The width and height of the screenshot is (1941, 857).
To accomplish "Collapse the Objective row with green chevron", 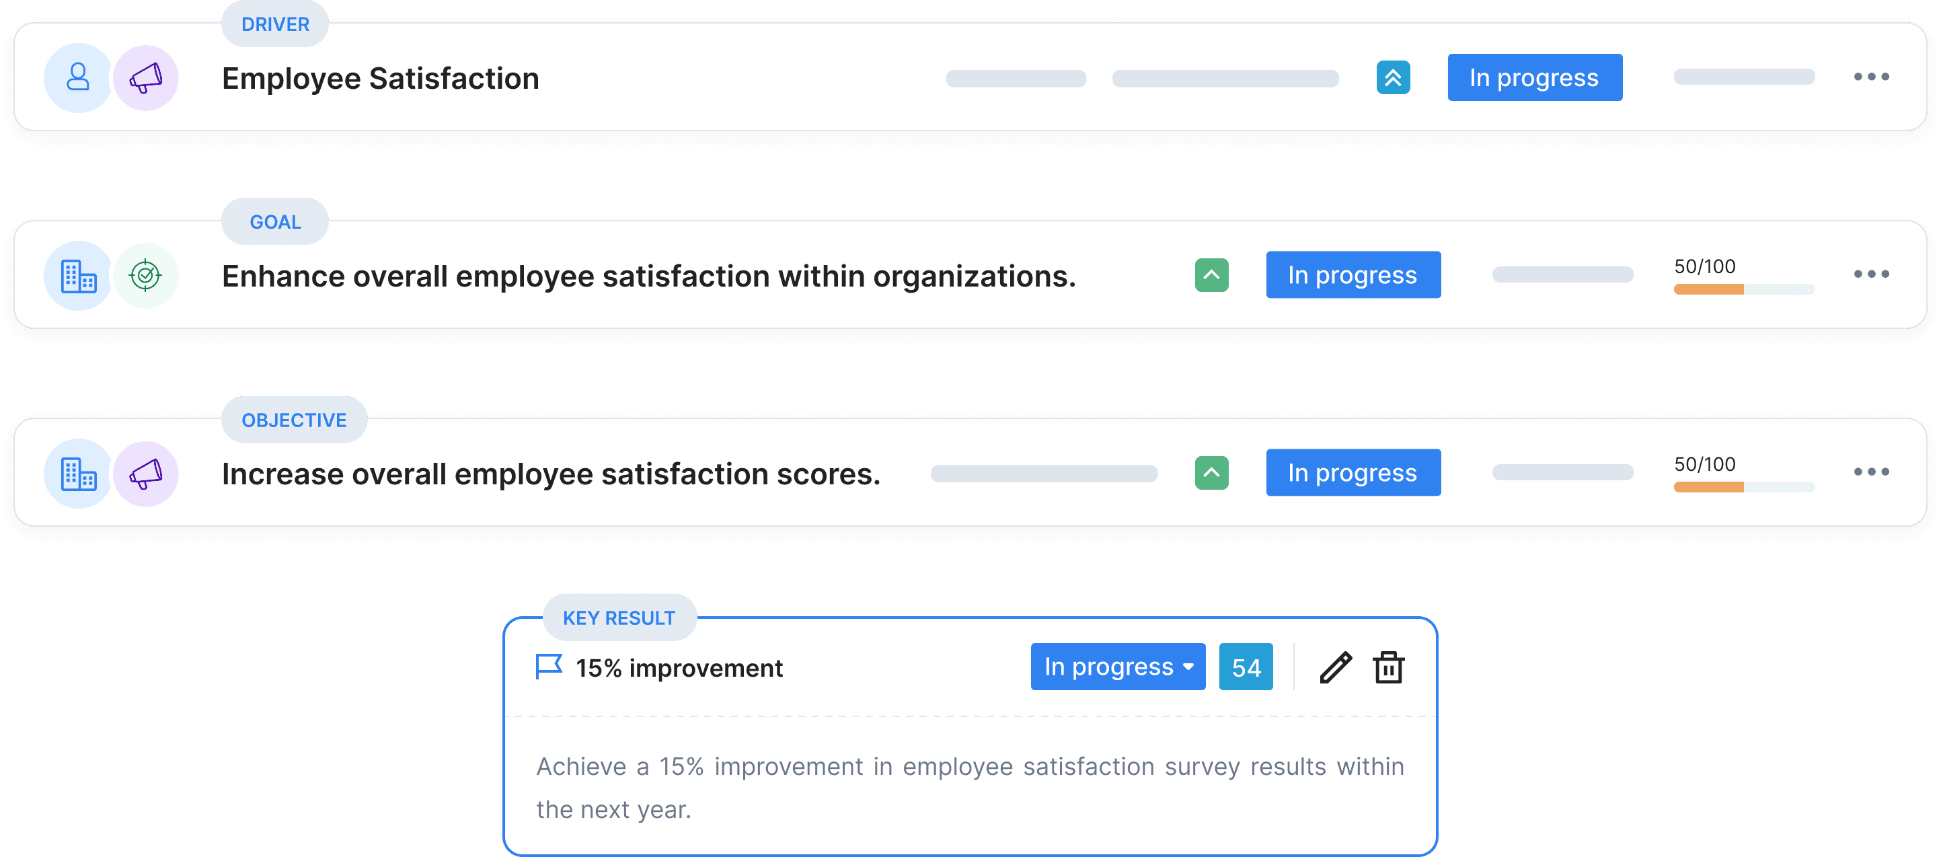I will pos(1212,474).
